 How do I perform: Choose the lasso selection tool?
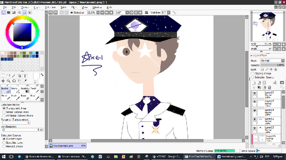8,76
